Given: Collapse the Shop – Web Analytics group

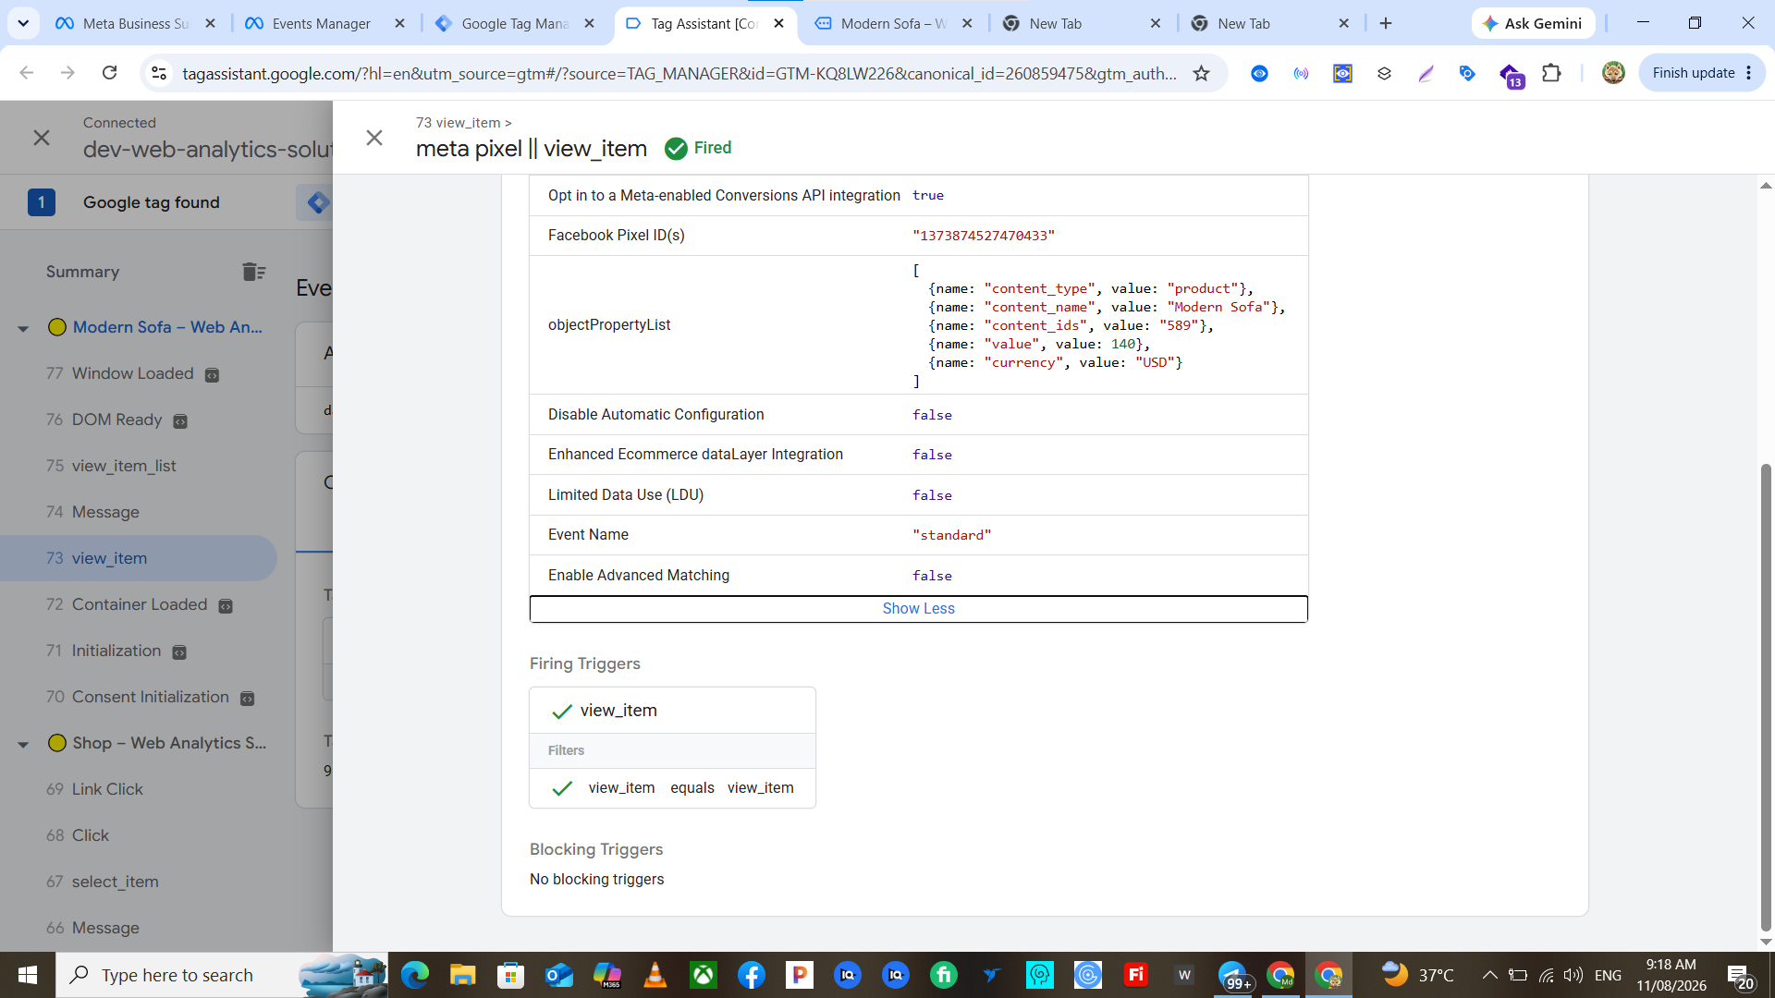Looking at the screenshot, I should [x=23, y=744].
